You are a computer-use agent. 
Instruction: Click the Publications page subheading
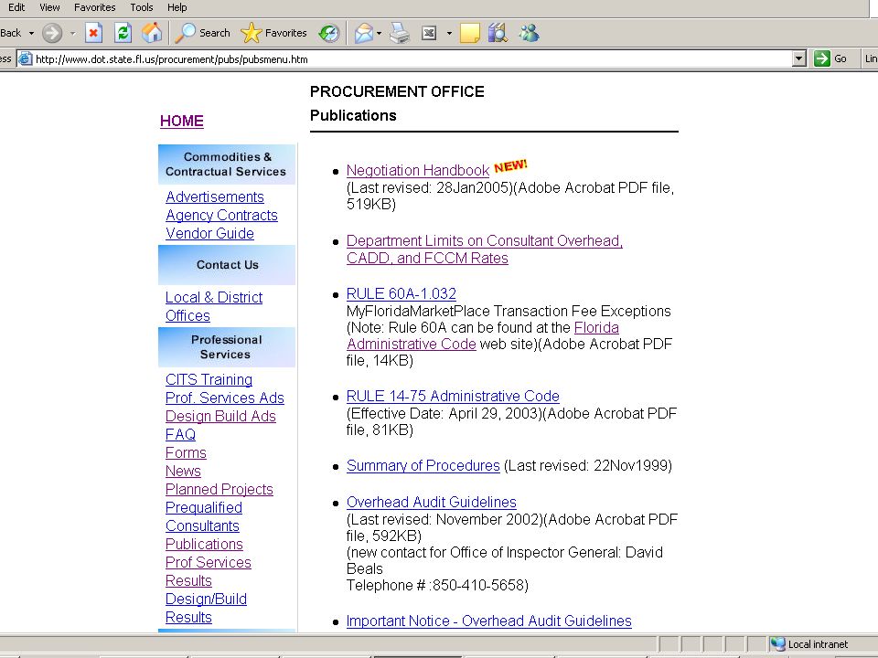[x=353, y=115]
